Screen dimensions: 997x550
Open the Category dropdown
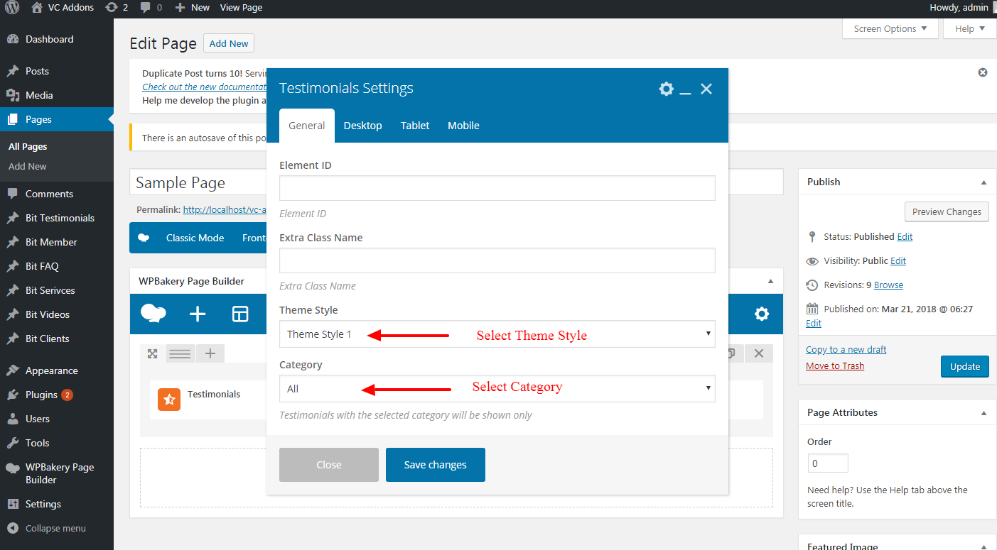pyautogui.click(x=497, y=388)
